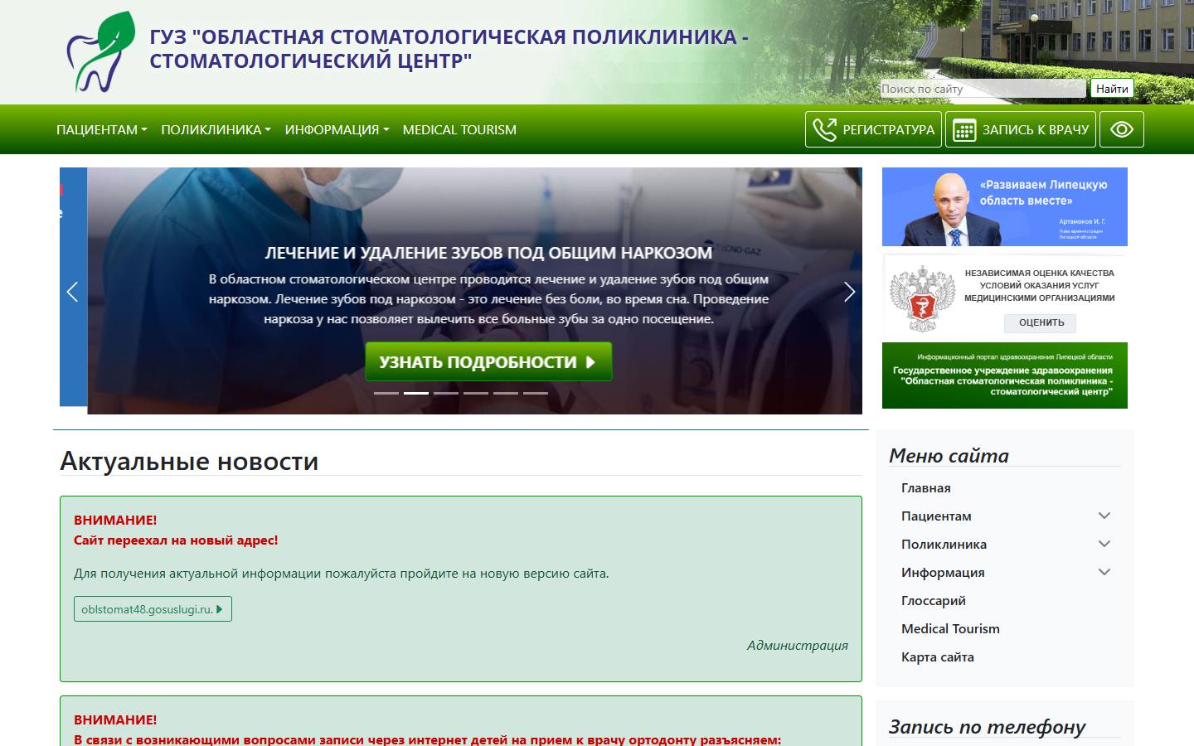Click the "Актуальные новости" heading
The image size is (1194, 746).
tap(189, 461)
